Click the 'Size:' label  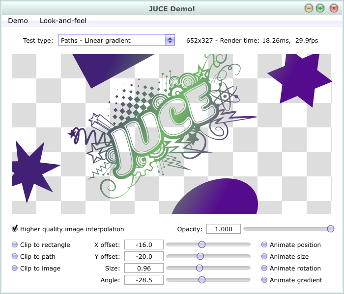click(113, 269)
